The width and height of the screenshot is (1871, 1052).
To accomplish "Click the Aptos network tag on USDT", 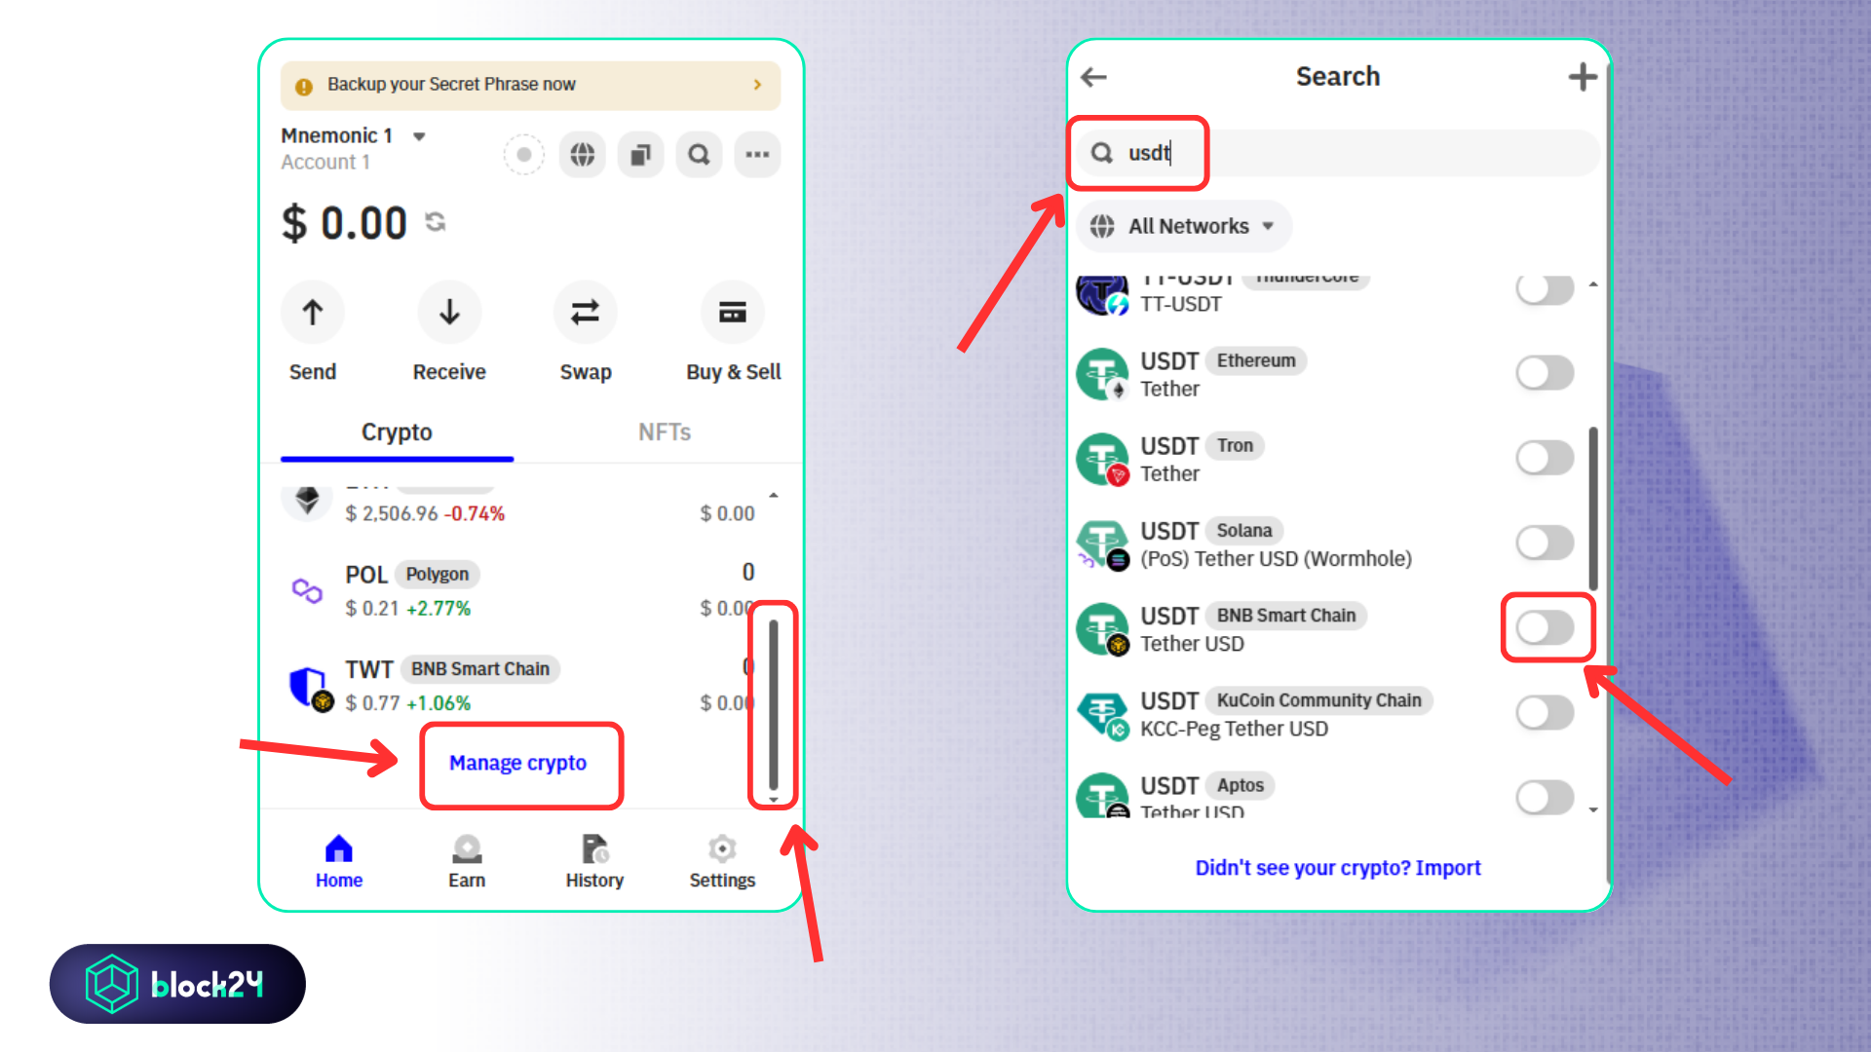I will 1240,785.
